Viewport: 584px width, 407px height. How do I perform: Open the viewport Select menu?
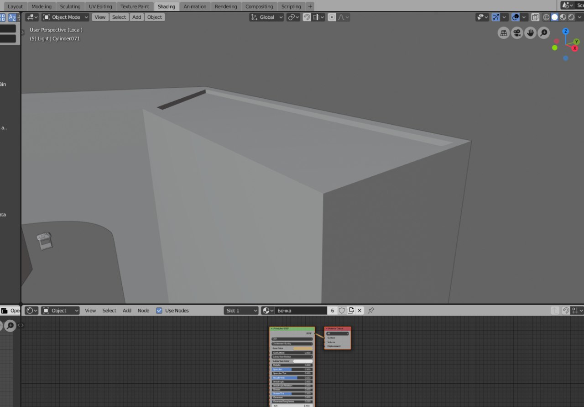coord(119,17)
